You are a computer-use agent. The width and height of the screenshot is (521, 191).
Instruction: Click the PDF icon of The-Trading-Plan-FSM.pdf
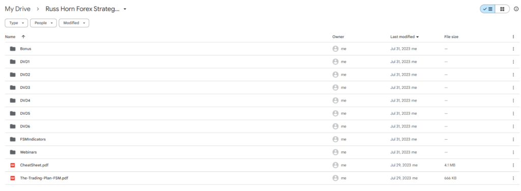tap(13, 178)
